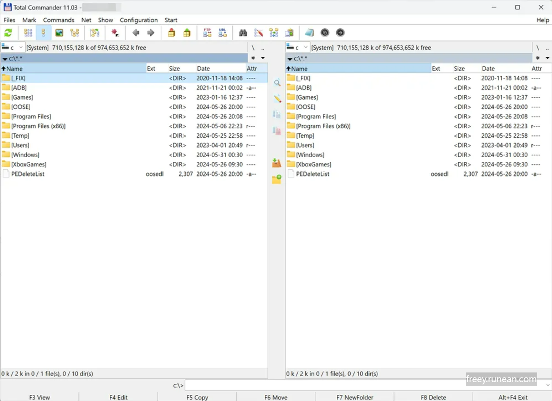This screenshot has width=552, height=401.
Task: Open the Notepad icon in toolbar
Action: [x=309, y=33]
